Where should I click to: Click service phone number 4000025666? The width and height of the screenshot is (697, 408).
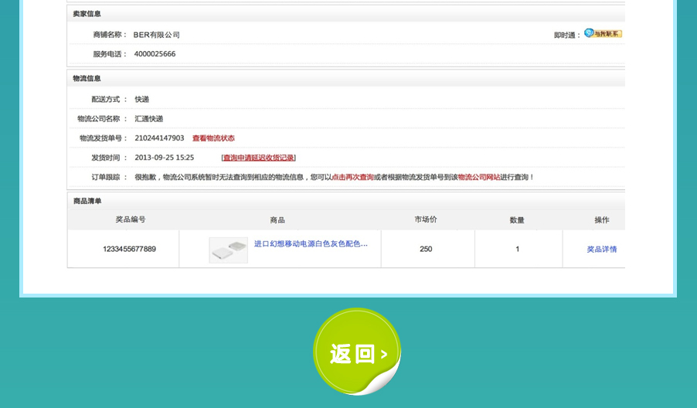pos(155,54)
